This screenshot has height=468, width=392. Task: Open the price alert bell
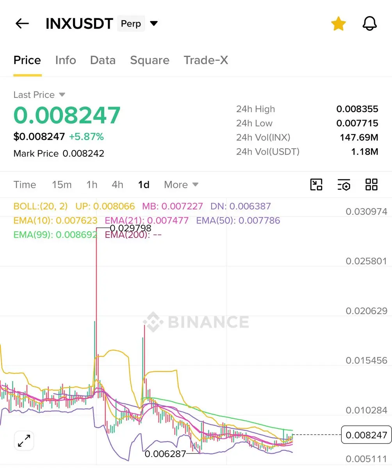click(x=369, y=24)
